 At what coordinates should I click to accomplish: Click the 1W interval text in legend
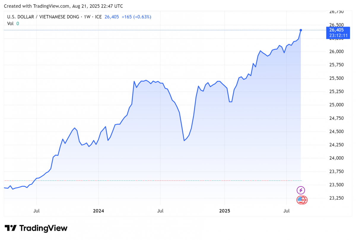tap(87, 17)
